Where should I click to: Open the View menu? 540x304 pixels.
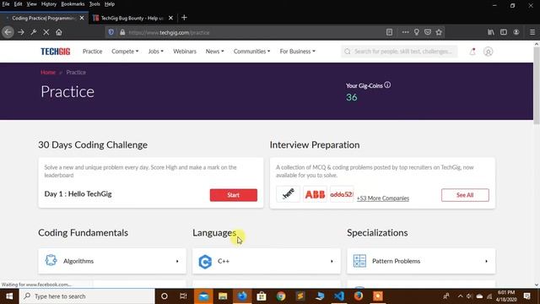click(31, 4)
